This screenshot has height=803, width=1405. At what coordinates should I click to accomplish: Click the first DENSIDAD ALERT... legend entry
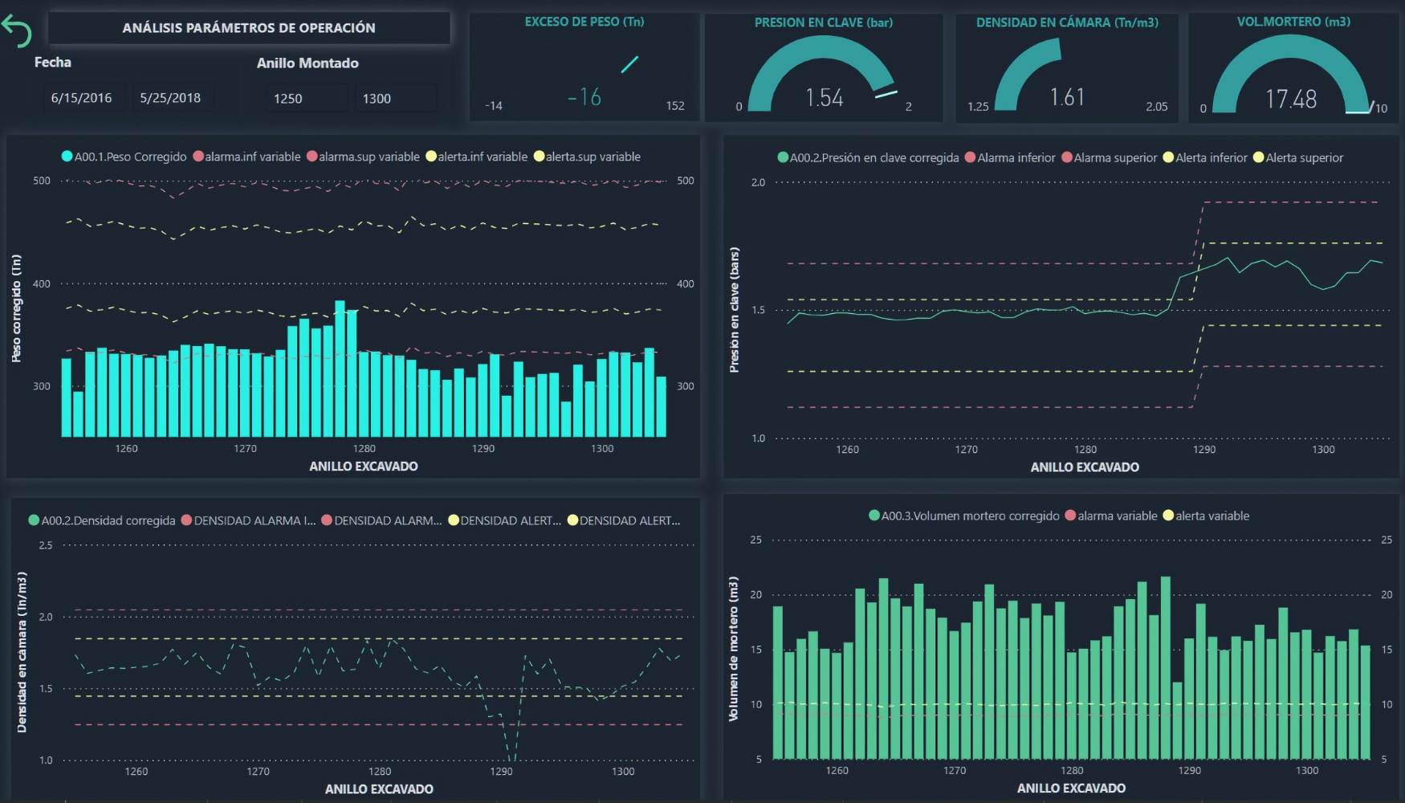(x=505, y=520)
